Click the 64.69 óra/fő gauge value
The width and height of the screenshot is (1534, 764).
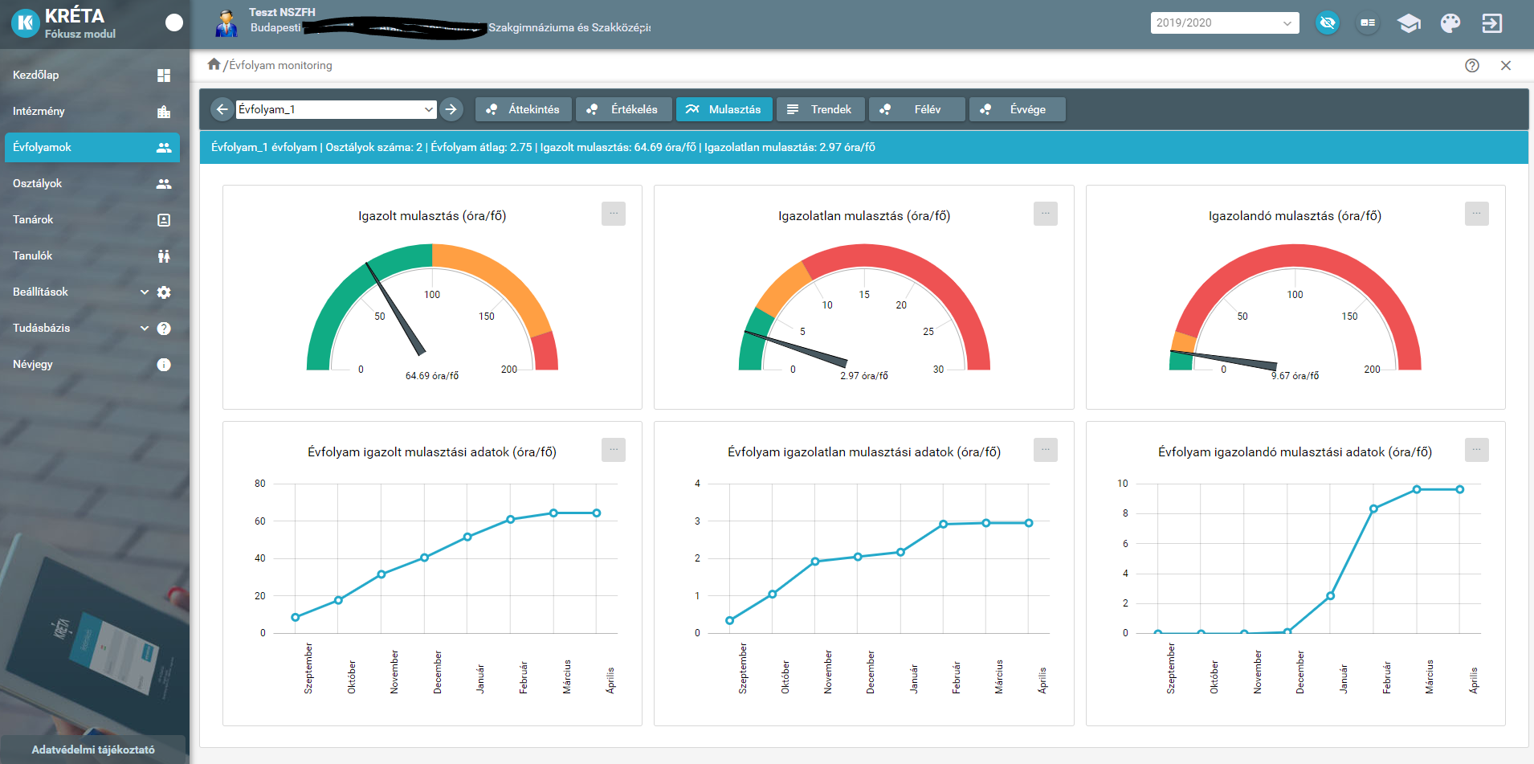pyautogui.click(x=432, y=376)
